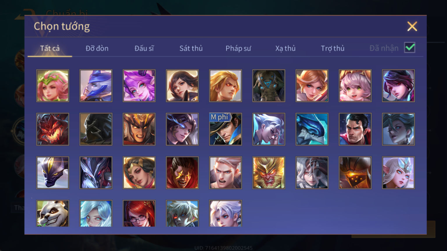Pick the red-haired hero with glasses
Screen dimensions: 447x251
139,213
